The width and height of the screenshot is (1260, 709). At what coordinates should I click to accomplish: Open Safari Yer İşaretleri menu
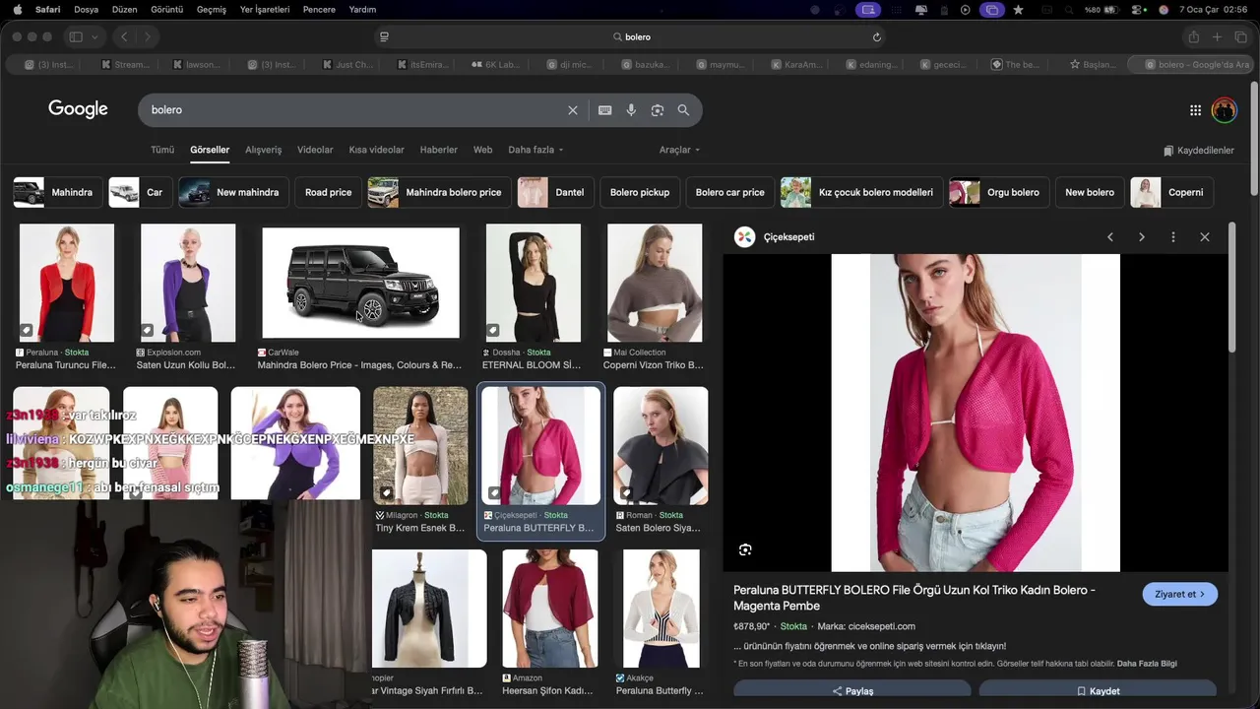[265, 10]
